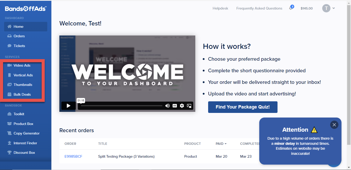
Task: Click the Video Ads camera icon
Action: (10, 65)
